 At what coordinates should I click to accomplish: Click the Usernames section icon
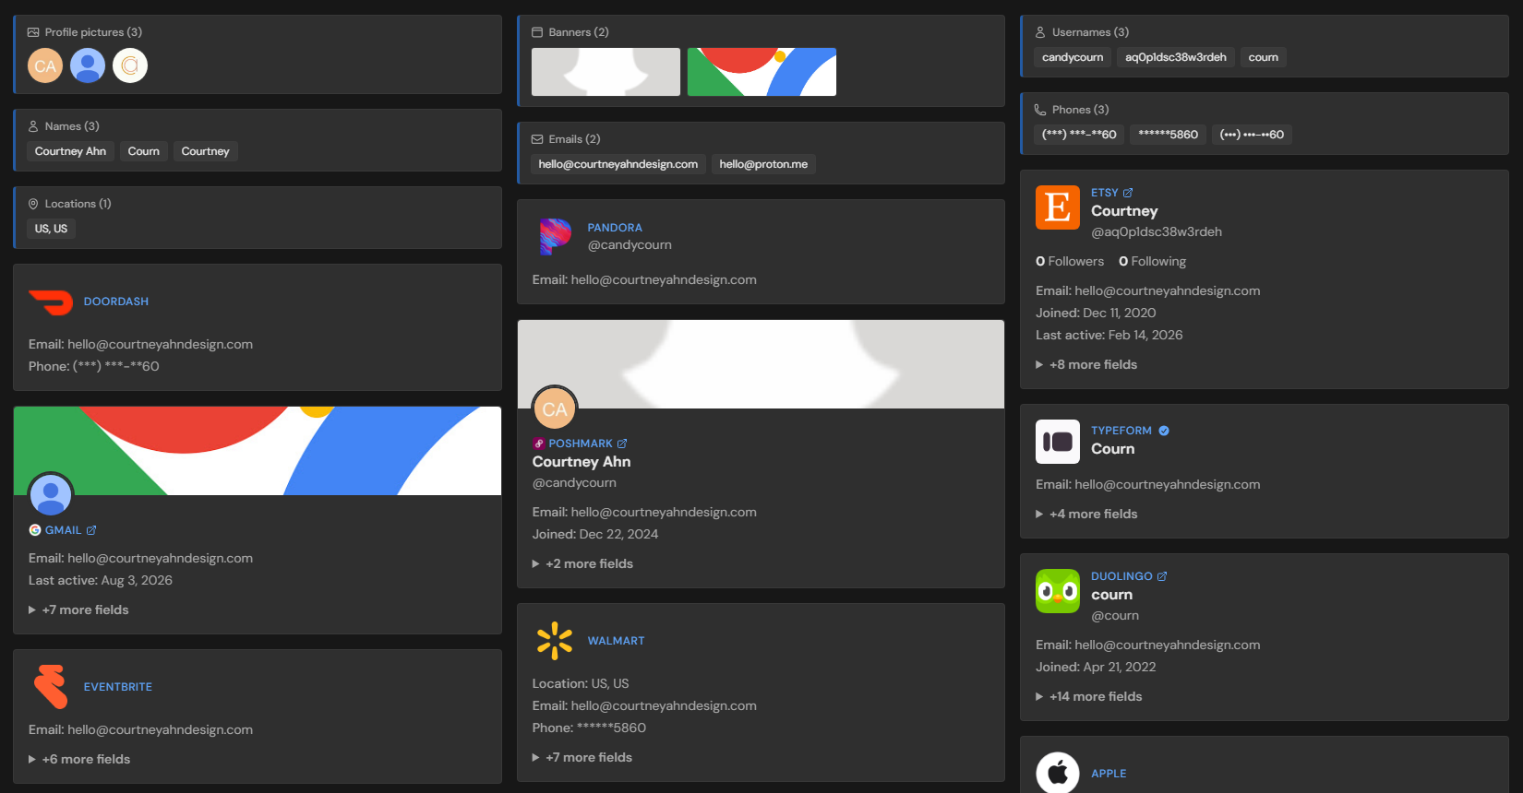pos(1040,32)
